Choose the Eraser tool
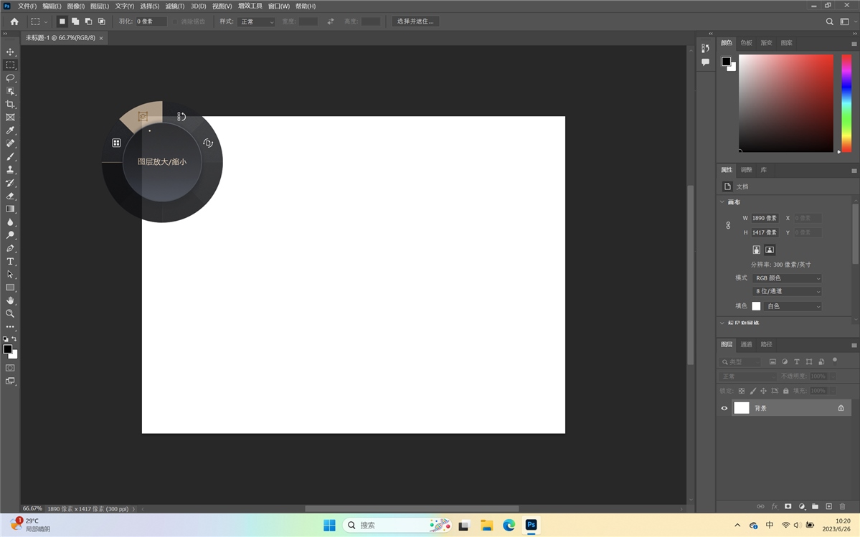 10,196
